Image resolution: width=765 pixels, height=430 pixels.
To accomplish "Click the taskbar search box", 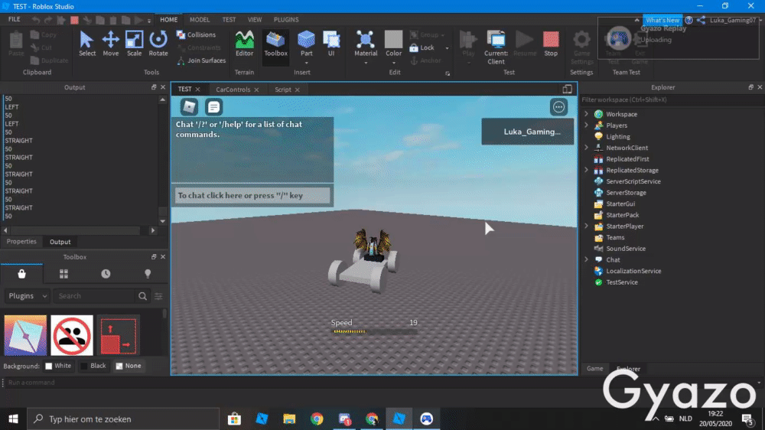I will pos(123,419).
